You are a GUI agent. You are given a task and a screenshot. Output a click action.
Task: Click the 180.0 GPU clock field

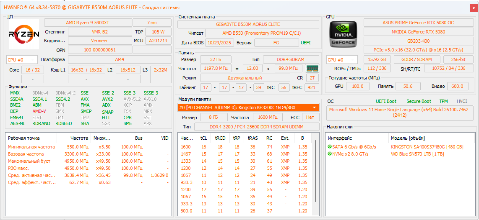click(x=357, y=86)
